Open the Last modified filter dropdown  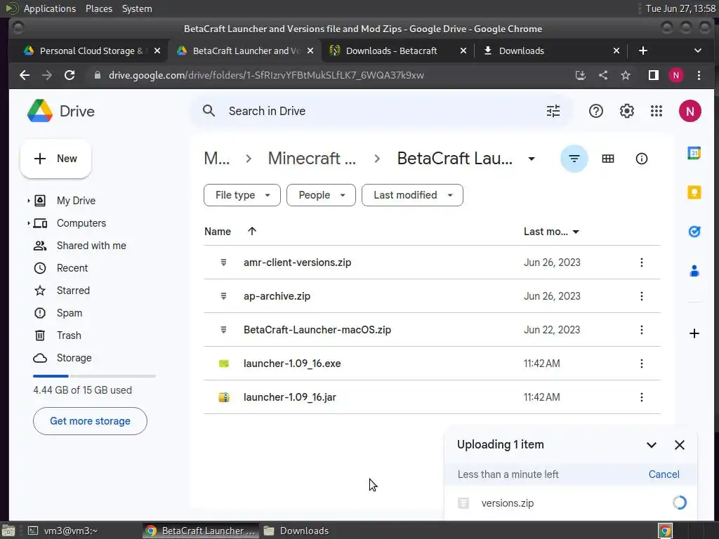tap(412, 195)
